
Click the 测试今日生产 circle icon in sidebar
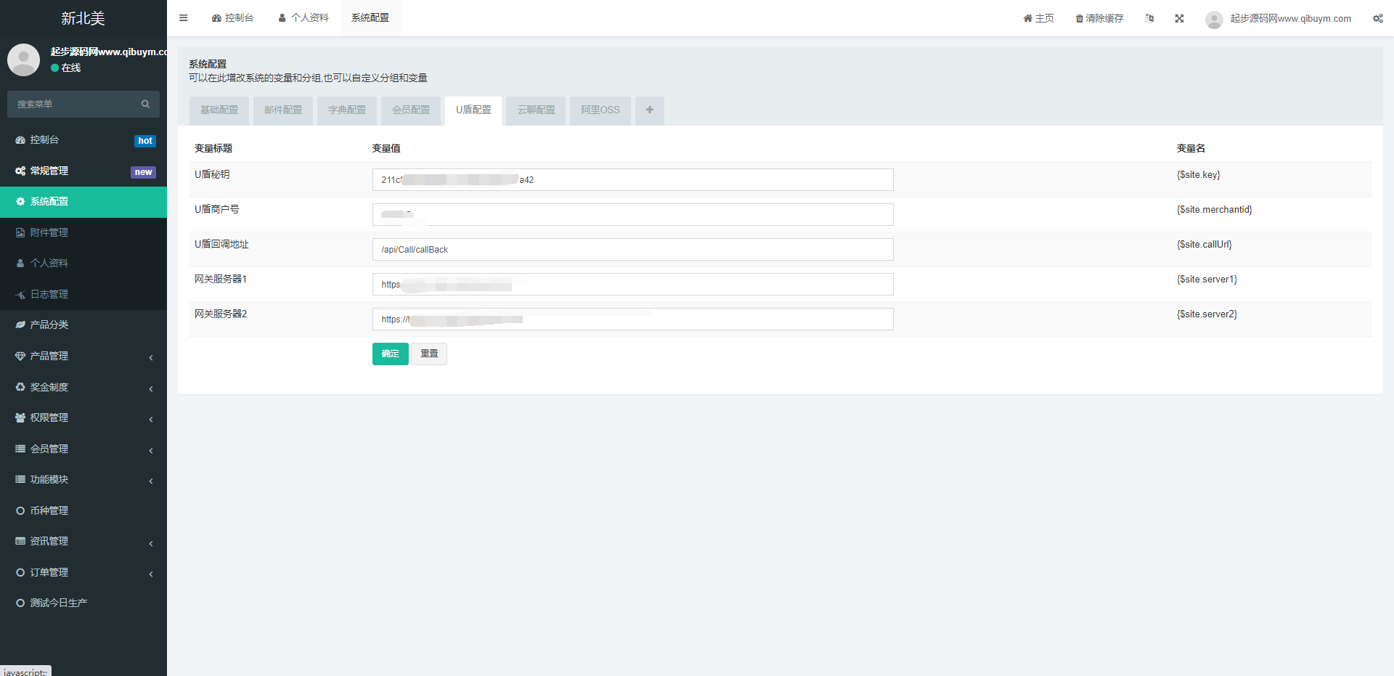tap(20, 603)
